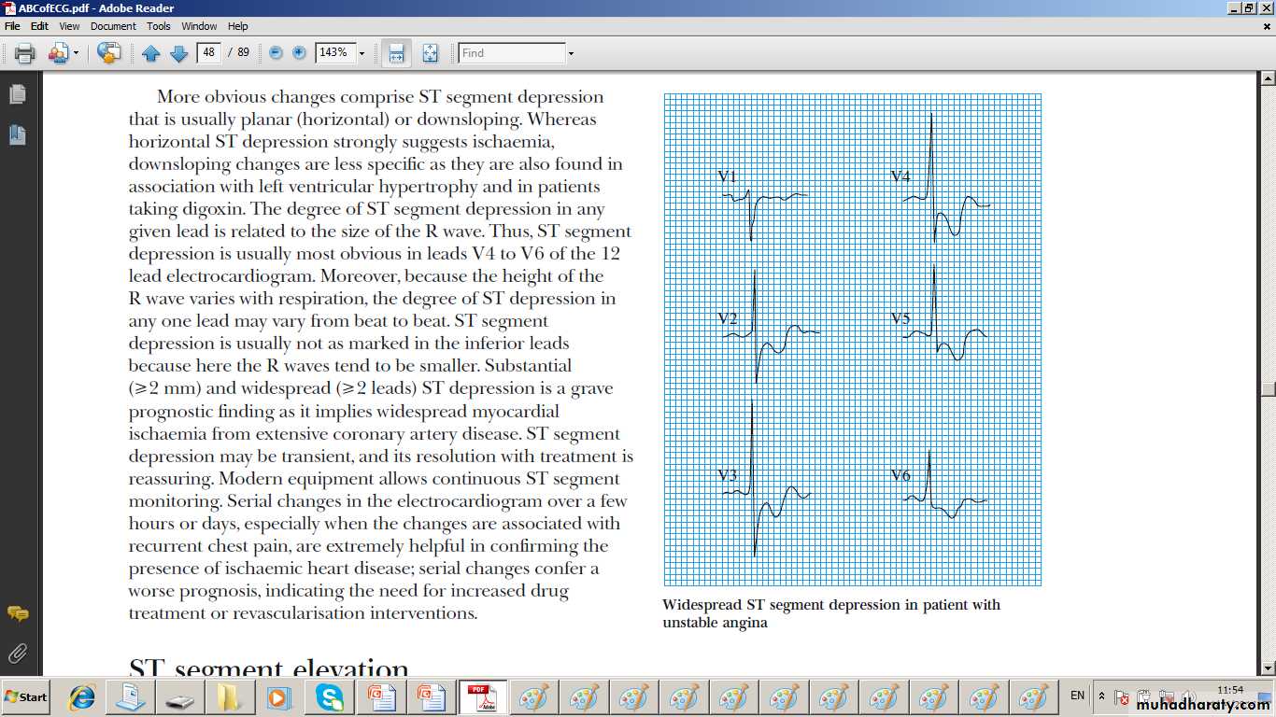Toggle fit one full page view
The width and height of the screenshot is (1276, 717).
click(430, 53)
